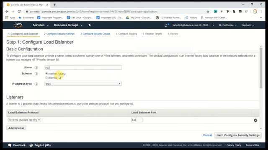Go to 3. Configure Security Groups tab

click(x=95, y=34)
